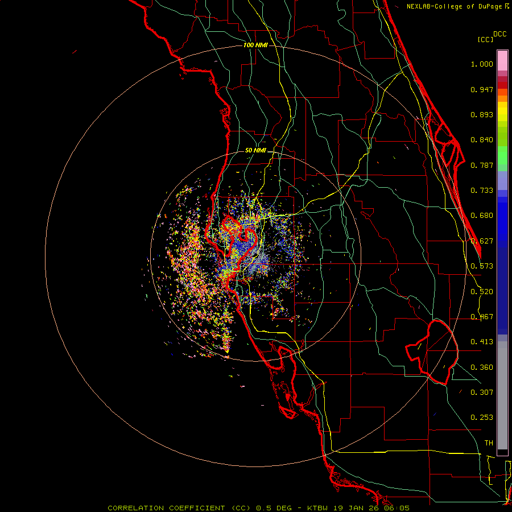Pick the gray lower color bar segment

pyautogui.click(x=502, y=395)
